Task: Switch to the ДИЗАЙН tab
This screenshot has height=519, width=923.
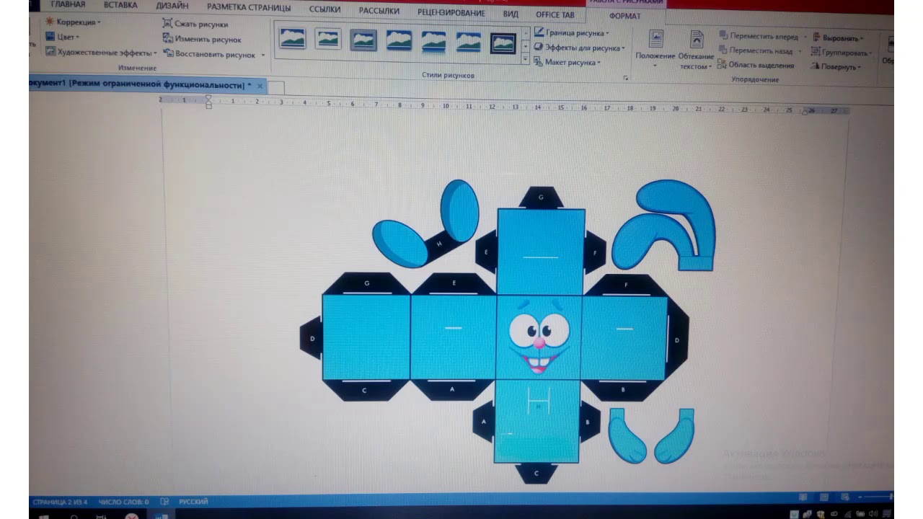Action: click(172, 6)
